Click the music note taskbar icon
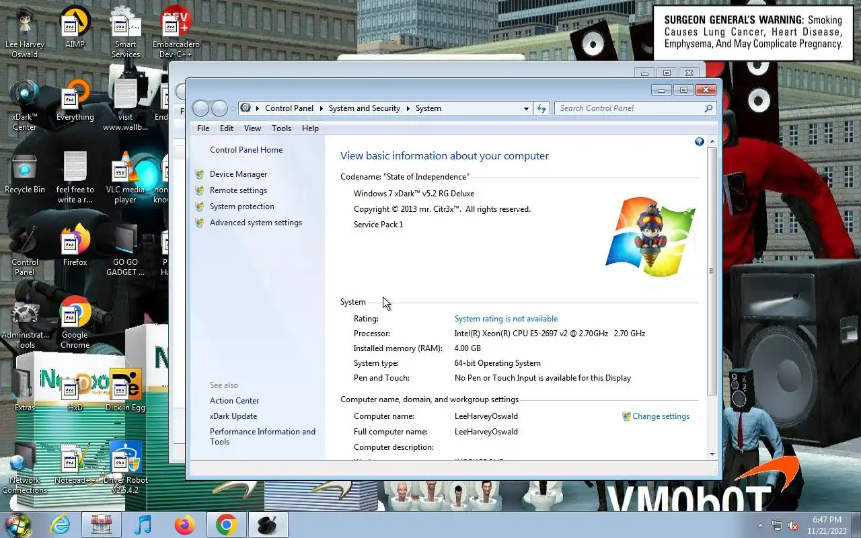Viewport: 861px width, 538px height. pos(143,525)
